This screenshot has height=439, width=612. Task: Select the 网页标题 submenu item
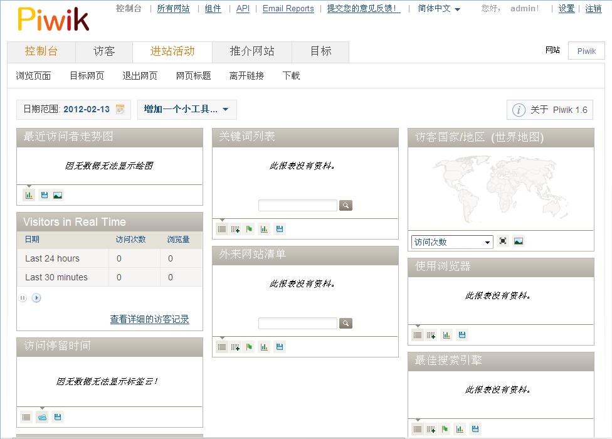194,76
